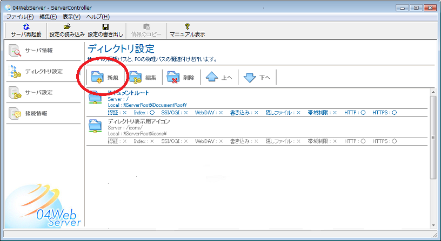Viewport: 441px width, 241px height.
Task: Click the ディレクトリ設定 page heading
Action: click(121, 49)
